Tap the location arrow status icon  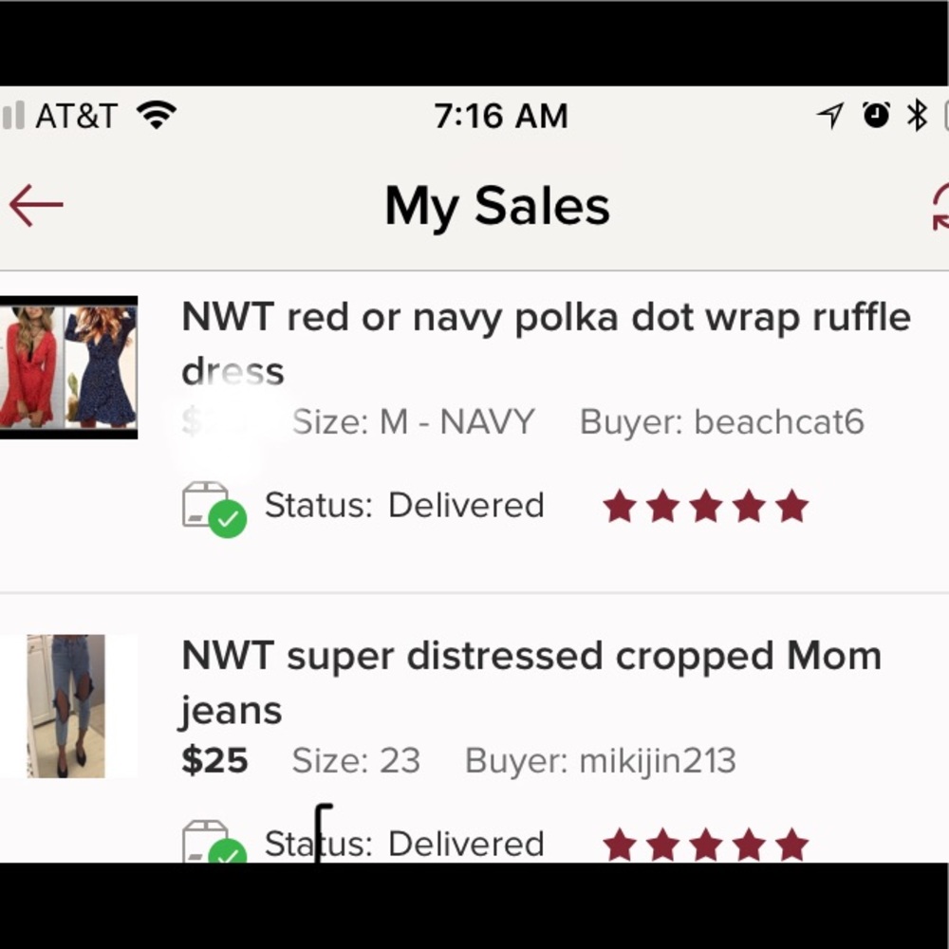(x=830, y=115)
